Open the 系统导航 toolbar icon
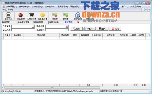This screenshot has width=152, height=94. 8,16
